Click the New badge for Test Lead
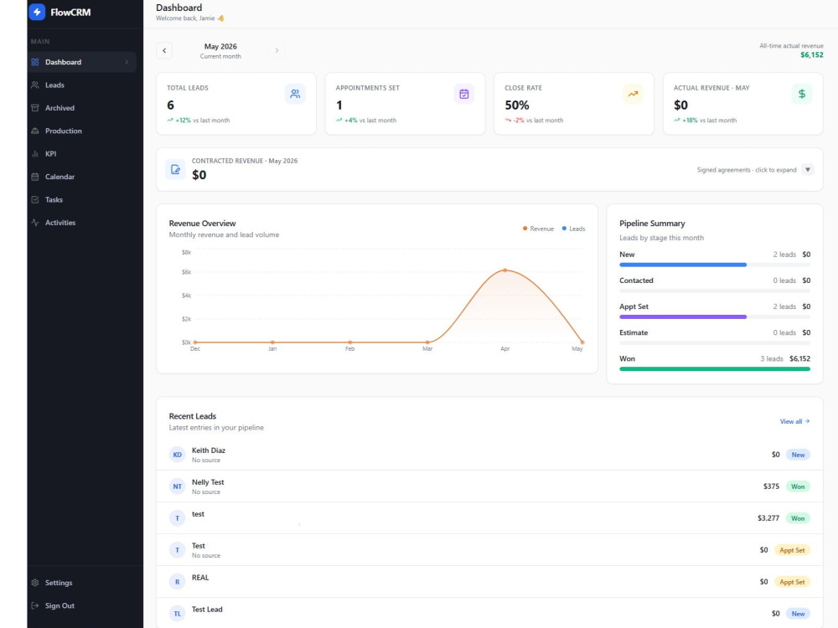This screenshot has height=628, width=838. [798, 614]
